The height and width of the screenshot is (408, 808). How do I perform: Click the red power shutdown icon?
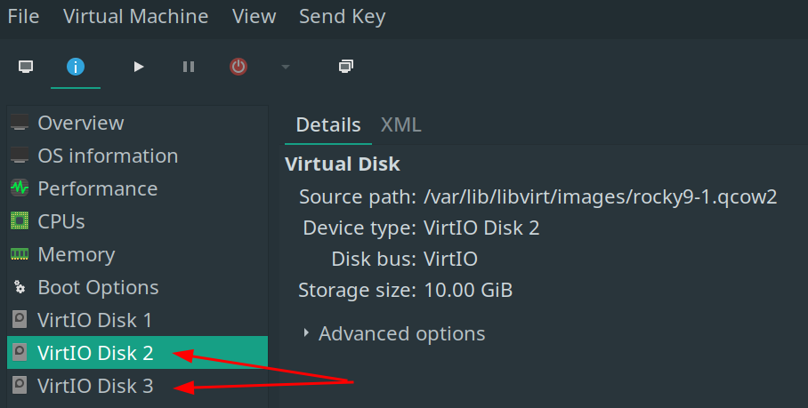238,67
